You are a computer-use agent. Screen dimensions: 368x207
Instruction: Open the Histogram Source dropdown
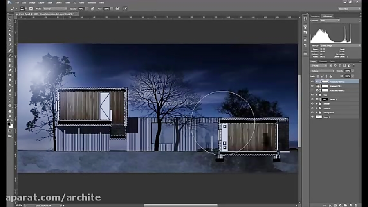(x=339, y=45)
